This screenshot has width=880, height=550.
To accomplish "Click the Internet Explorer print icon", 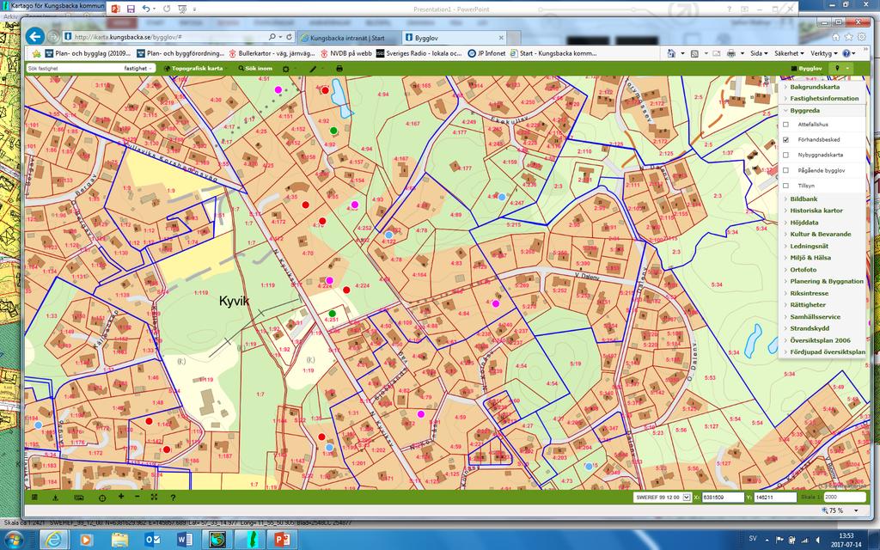I will (730, 53).
